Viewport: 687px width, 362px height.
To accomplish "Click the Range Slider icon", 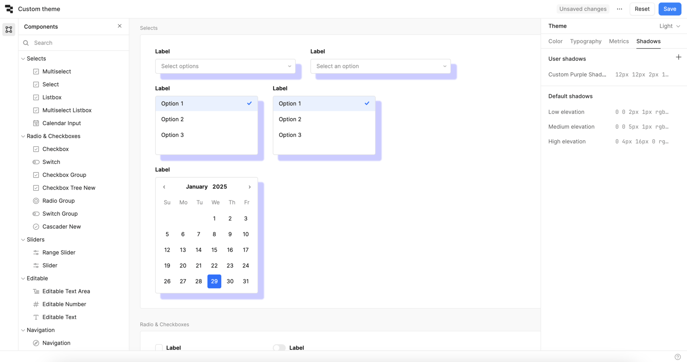I will 36,253.
